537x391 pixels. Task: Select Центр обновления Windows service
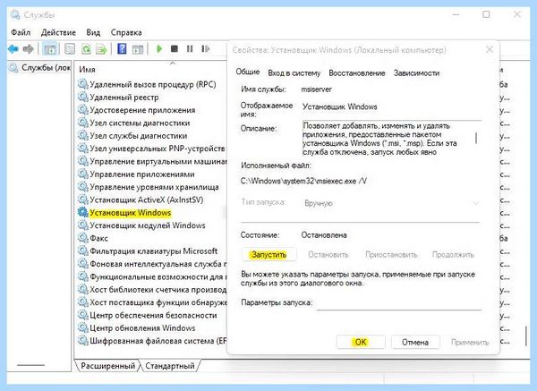click(142, 328)
